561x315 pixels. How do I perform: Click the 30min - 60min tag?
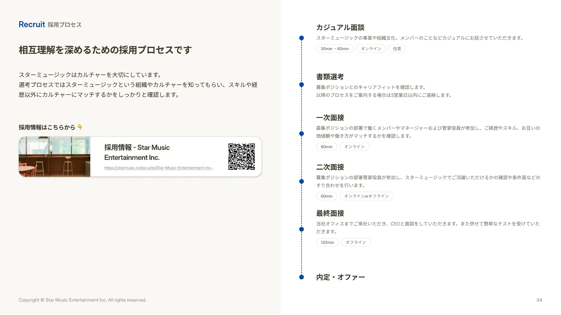[x=335, y=49]
